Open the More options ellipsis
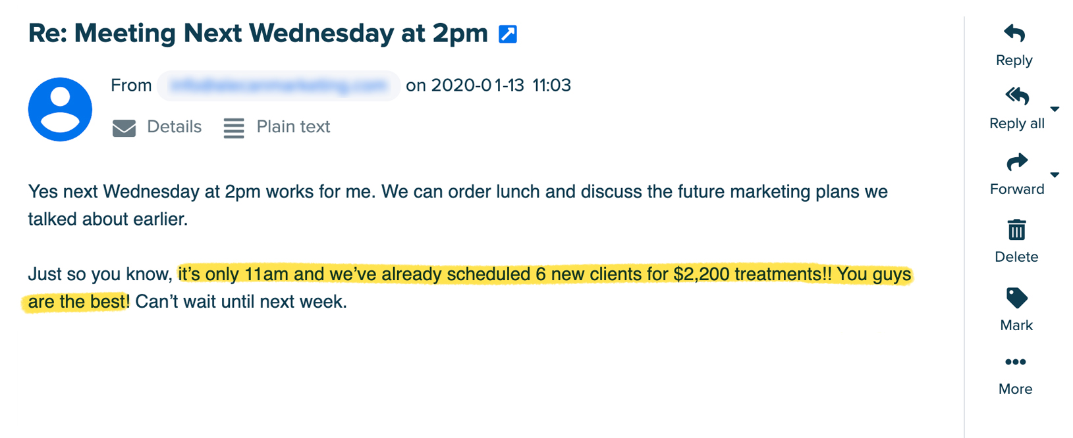 click(x=1016, y=362)
